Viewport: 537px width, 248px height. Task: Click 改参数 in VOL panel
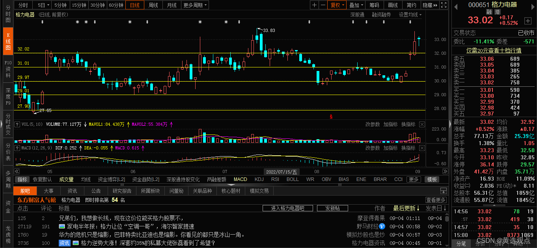(372, 124)
